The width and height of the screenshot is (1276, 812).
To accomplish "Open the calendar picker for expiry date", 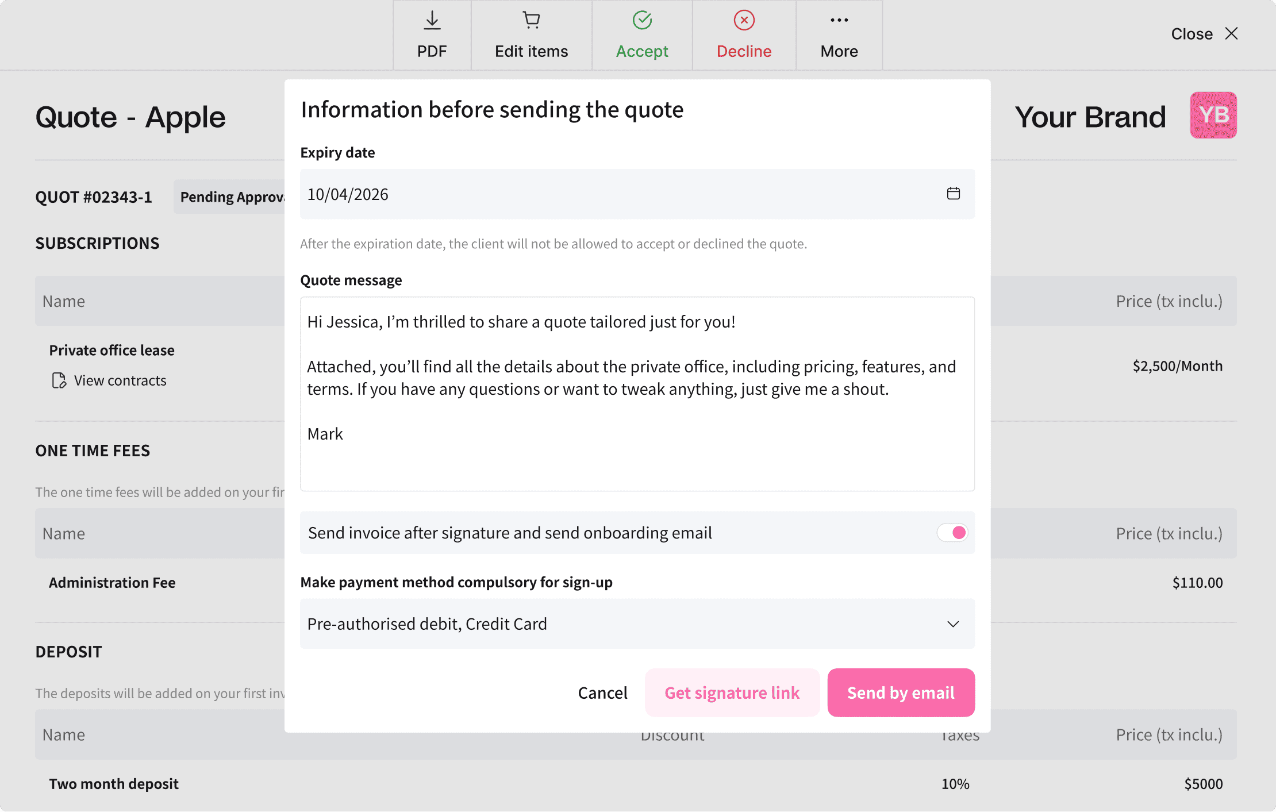I will point(953,194).
